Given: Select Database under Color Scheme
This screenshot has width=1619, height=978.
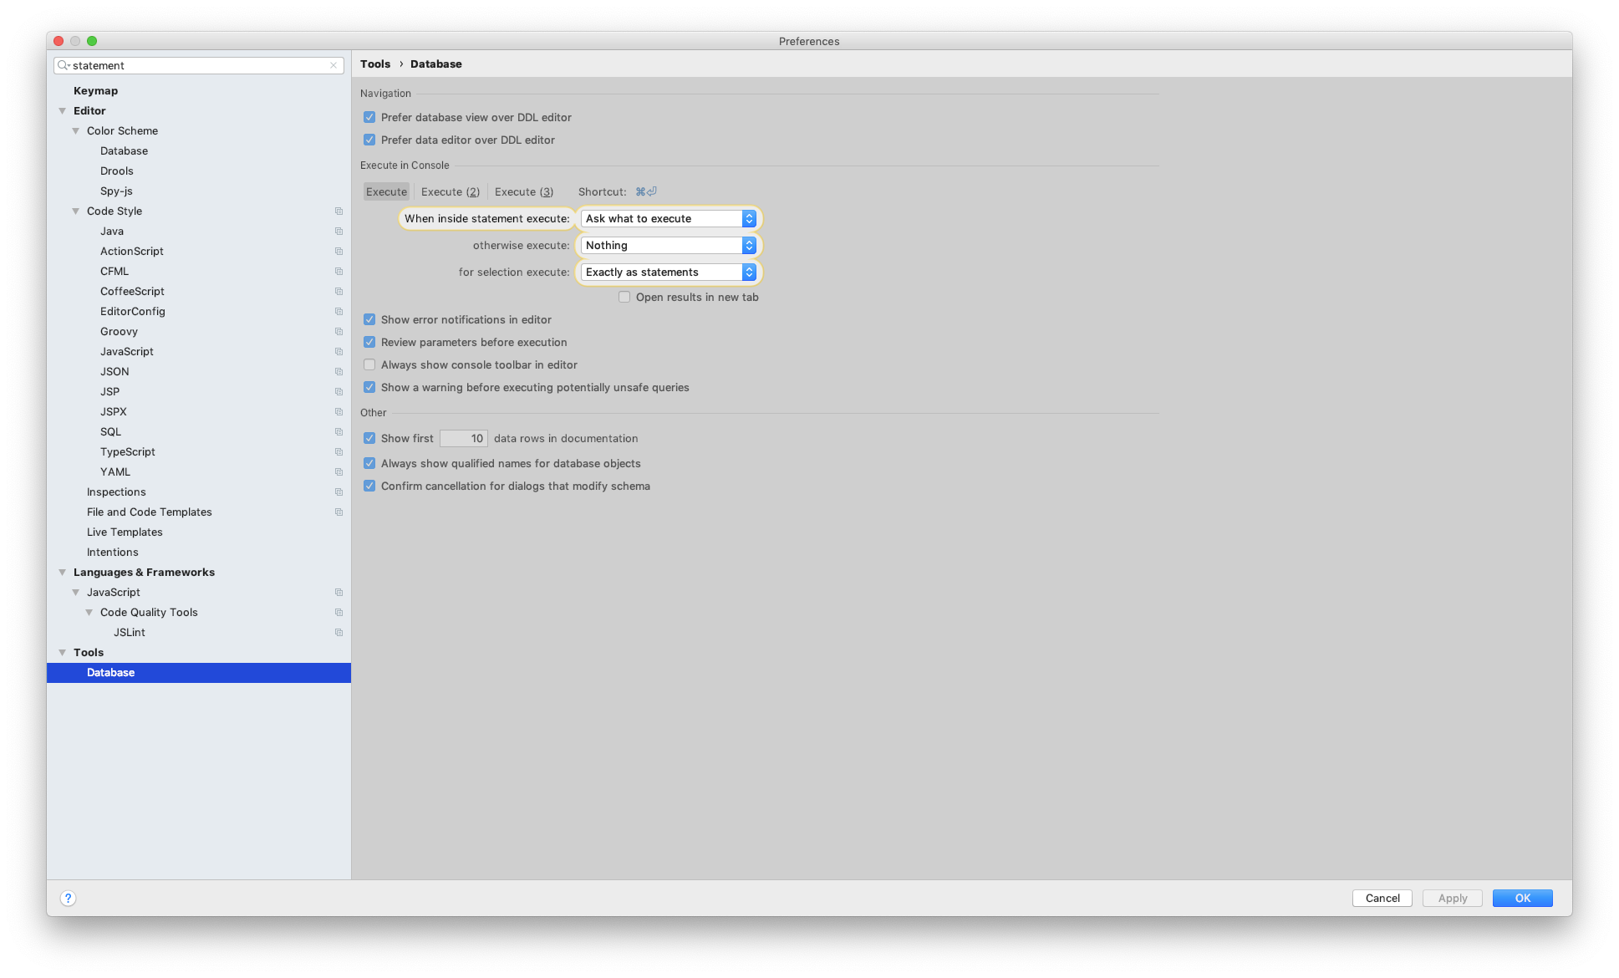Looking at the screenshot, I should (124, 150).
